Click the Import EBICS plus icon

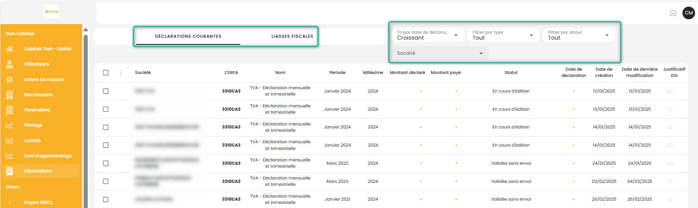tap(10, 202)
